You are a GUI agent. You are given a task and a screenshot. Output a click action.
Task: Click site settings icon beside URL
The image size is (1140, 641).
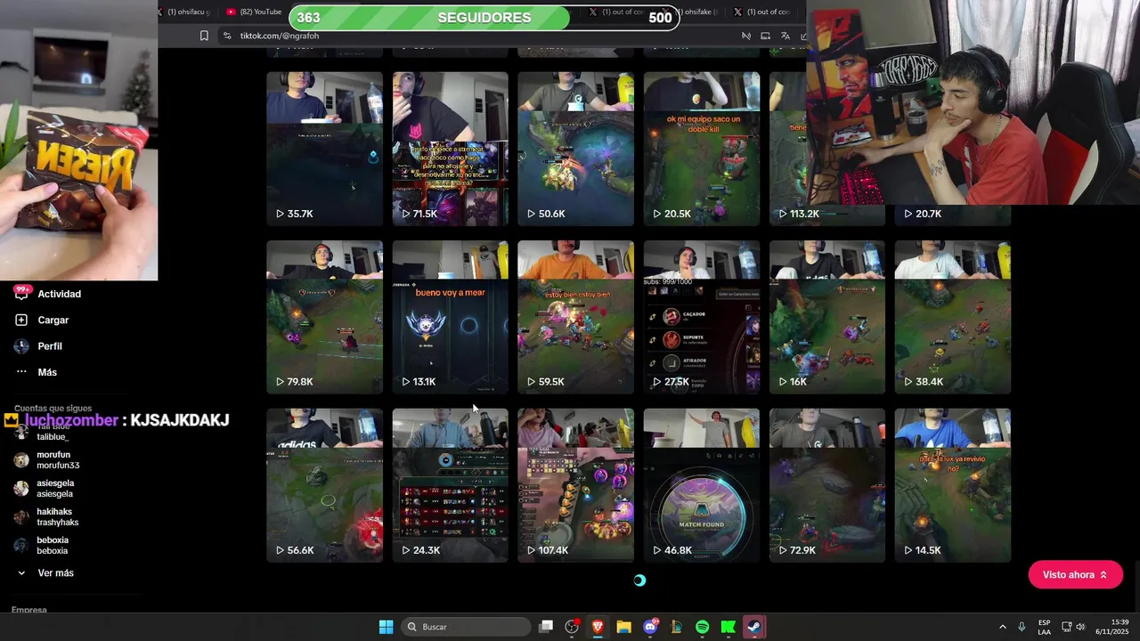point(227,36)
